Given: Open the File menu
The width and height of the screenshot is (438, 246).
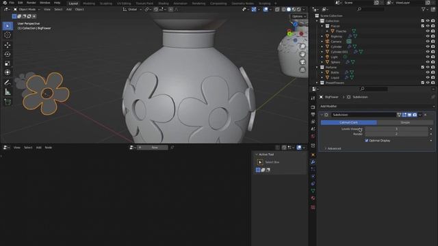Looking at the screenshot, I should tap(12, 3).
